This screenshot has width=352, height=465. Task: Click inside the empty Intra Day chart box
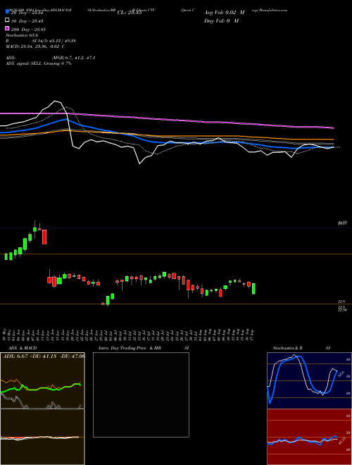coord(141,395)
